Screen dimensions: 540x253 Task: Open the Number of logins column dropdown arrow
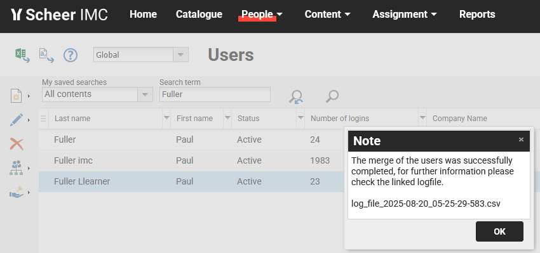(x=422, y=118)
